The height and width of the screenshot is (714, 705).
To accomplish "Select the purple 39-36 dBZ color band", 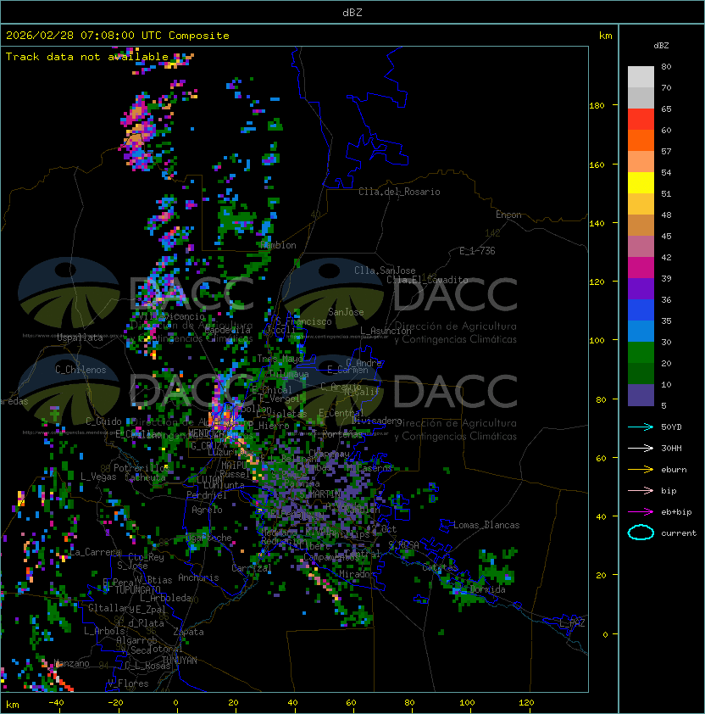I will tap(641, 289).
